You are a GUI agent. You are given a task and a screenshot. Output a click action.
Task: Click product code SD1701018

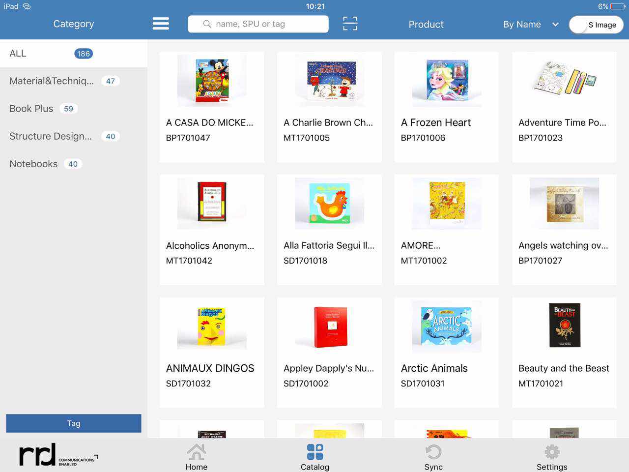pyautogui.click(x=305, y=261)
